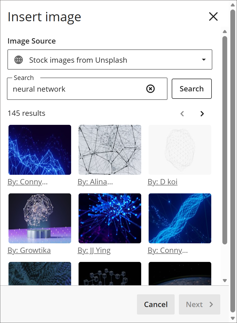Screen dimensions: 237x323
Task: Select the blue fiber optic burst thumbnail
Action: tap(110, 218)
